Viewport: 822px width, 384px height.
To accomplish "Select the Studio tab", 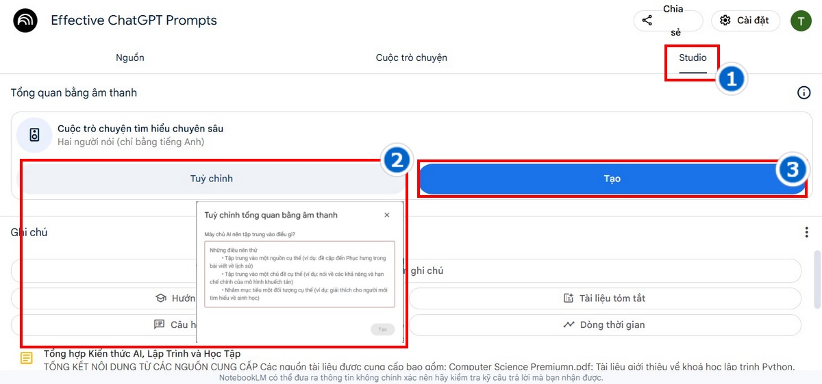I will coord(693,57).
